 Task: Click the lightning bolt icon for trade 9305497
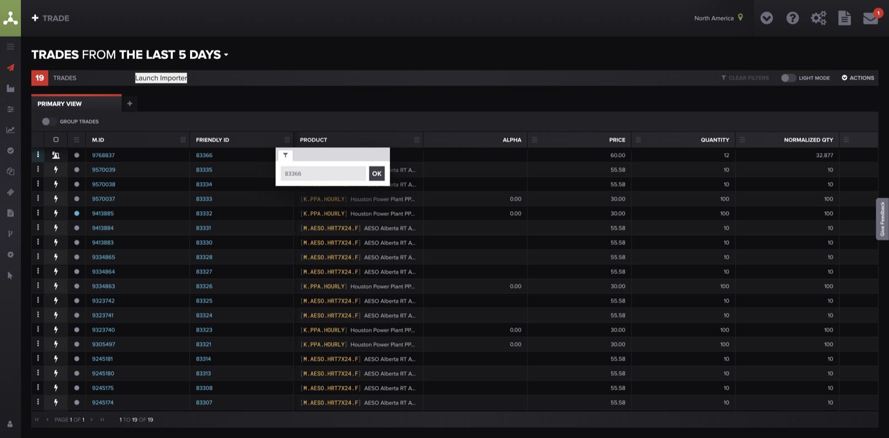pyautogui.click(x=56, y=344)
